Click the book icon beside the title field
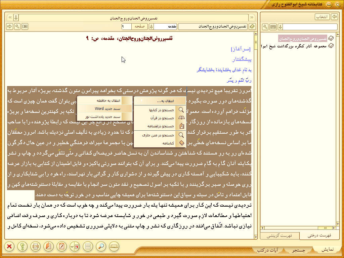This screenshot has width=344, height=258. 252,27
